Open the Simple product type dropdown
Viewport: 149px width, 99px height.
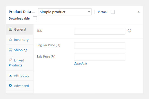coord(65,12)
